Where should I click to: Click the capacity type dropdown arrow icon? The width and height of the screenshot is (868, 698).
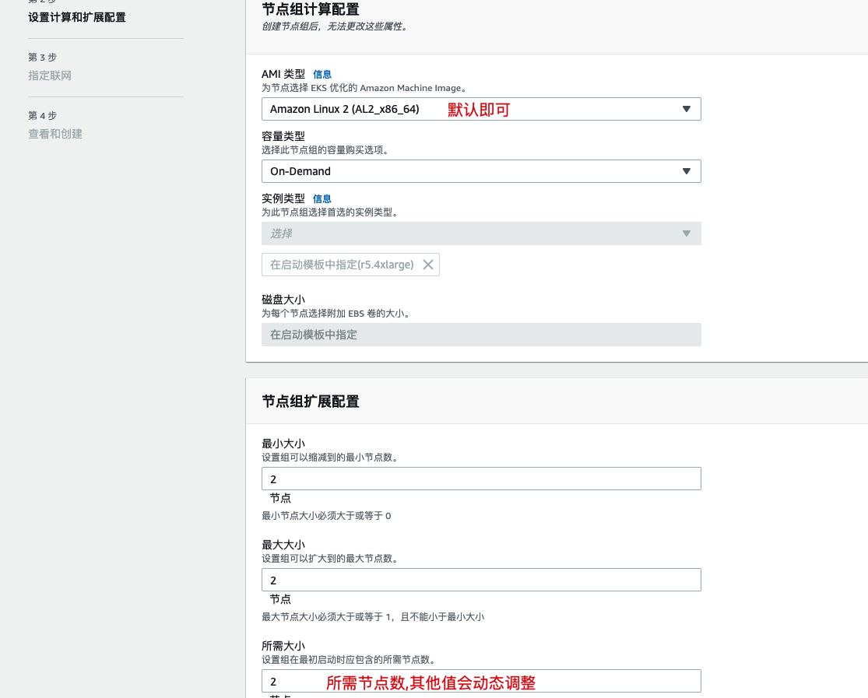pyautogui.click(x=687, y=171)
